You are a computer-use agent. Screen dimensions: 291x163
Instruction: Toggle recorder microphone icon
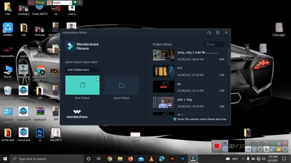coord(254,149)
